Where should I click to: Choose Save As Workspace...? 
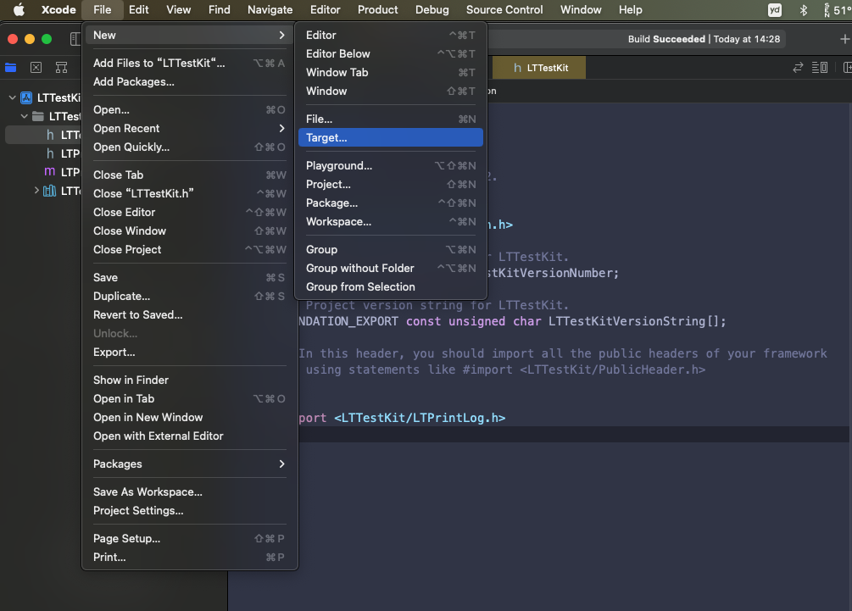(189, 492)
